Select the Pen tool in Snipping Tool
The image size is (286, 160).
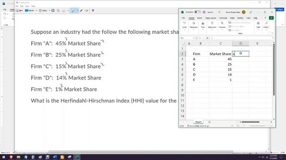pos(73,11)
